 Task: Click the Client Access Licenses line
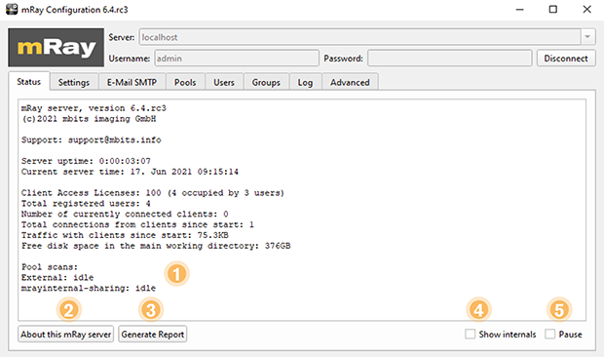pyautogui.click(x=153, y=193)
